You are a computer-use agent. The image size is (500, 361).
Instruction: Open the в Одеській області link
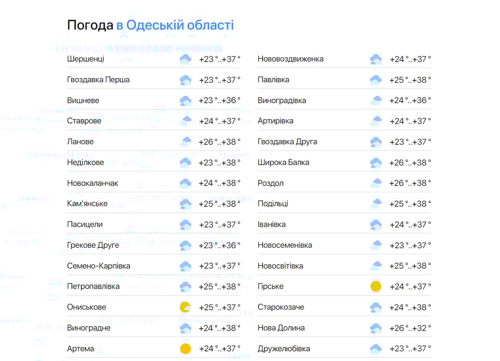click(175, 24)
